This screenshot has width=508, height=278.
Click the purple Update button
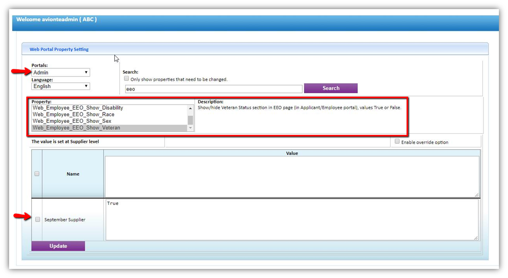click(x=58, y=246)
